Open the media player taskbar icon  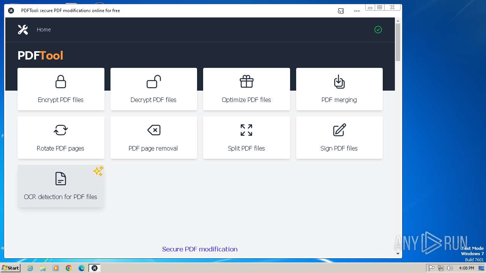[x=56, y=268]
